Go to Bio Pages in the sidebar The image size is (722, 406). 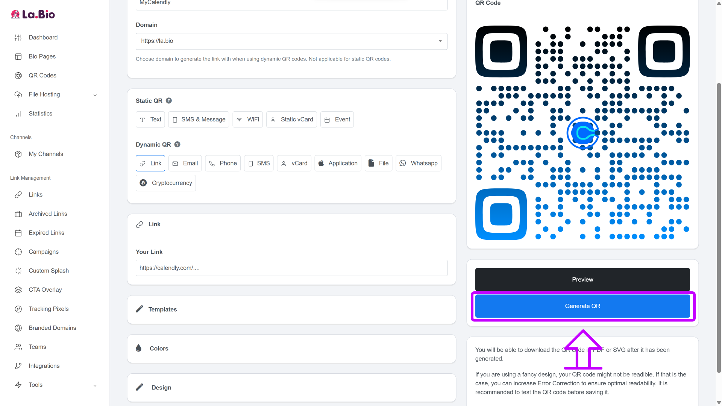coord(42,56)
